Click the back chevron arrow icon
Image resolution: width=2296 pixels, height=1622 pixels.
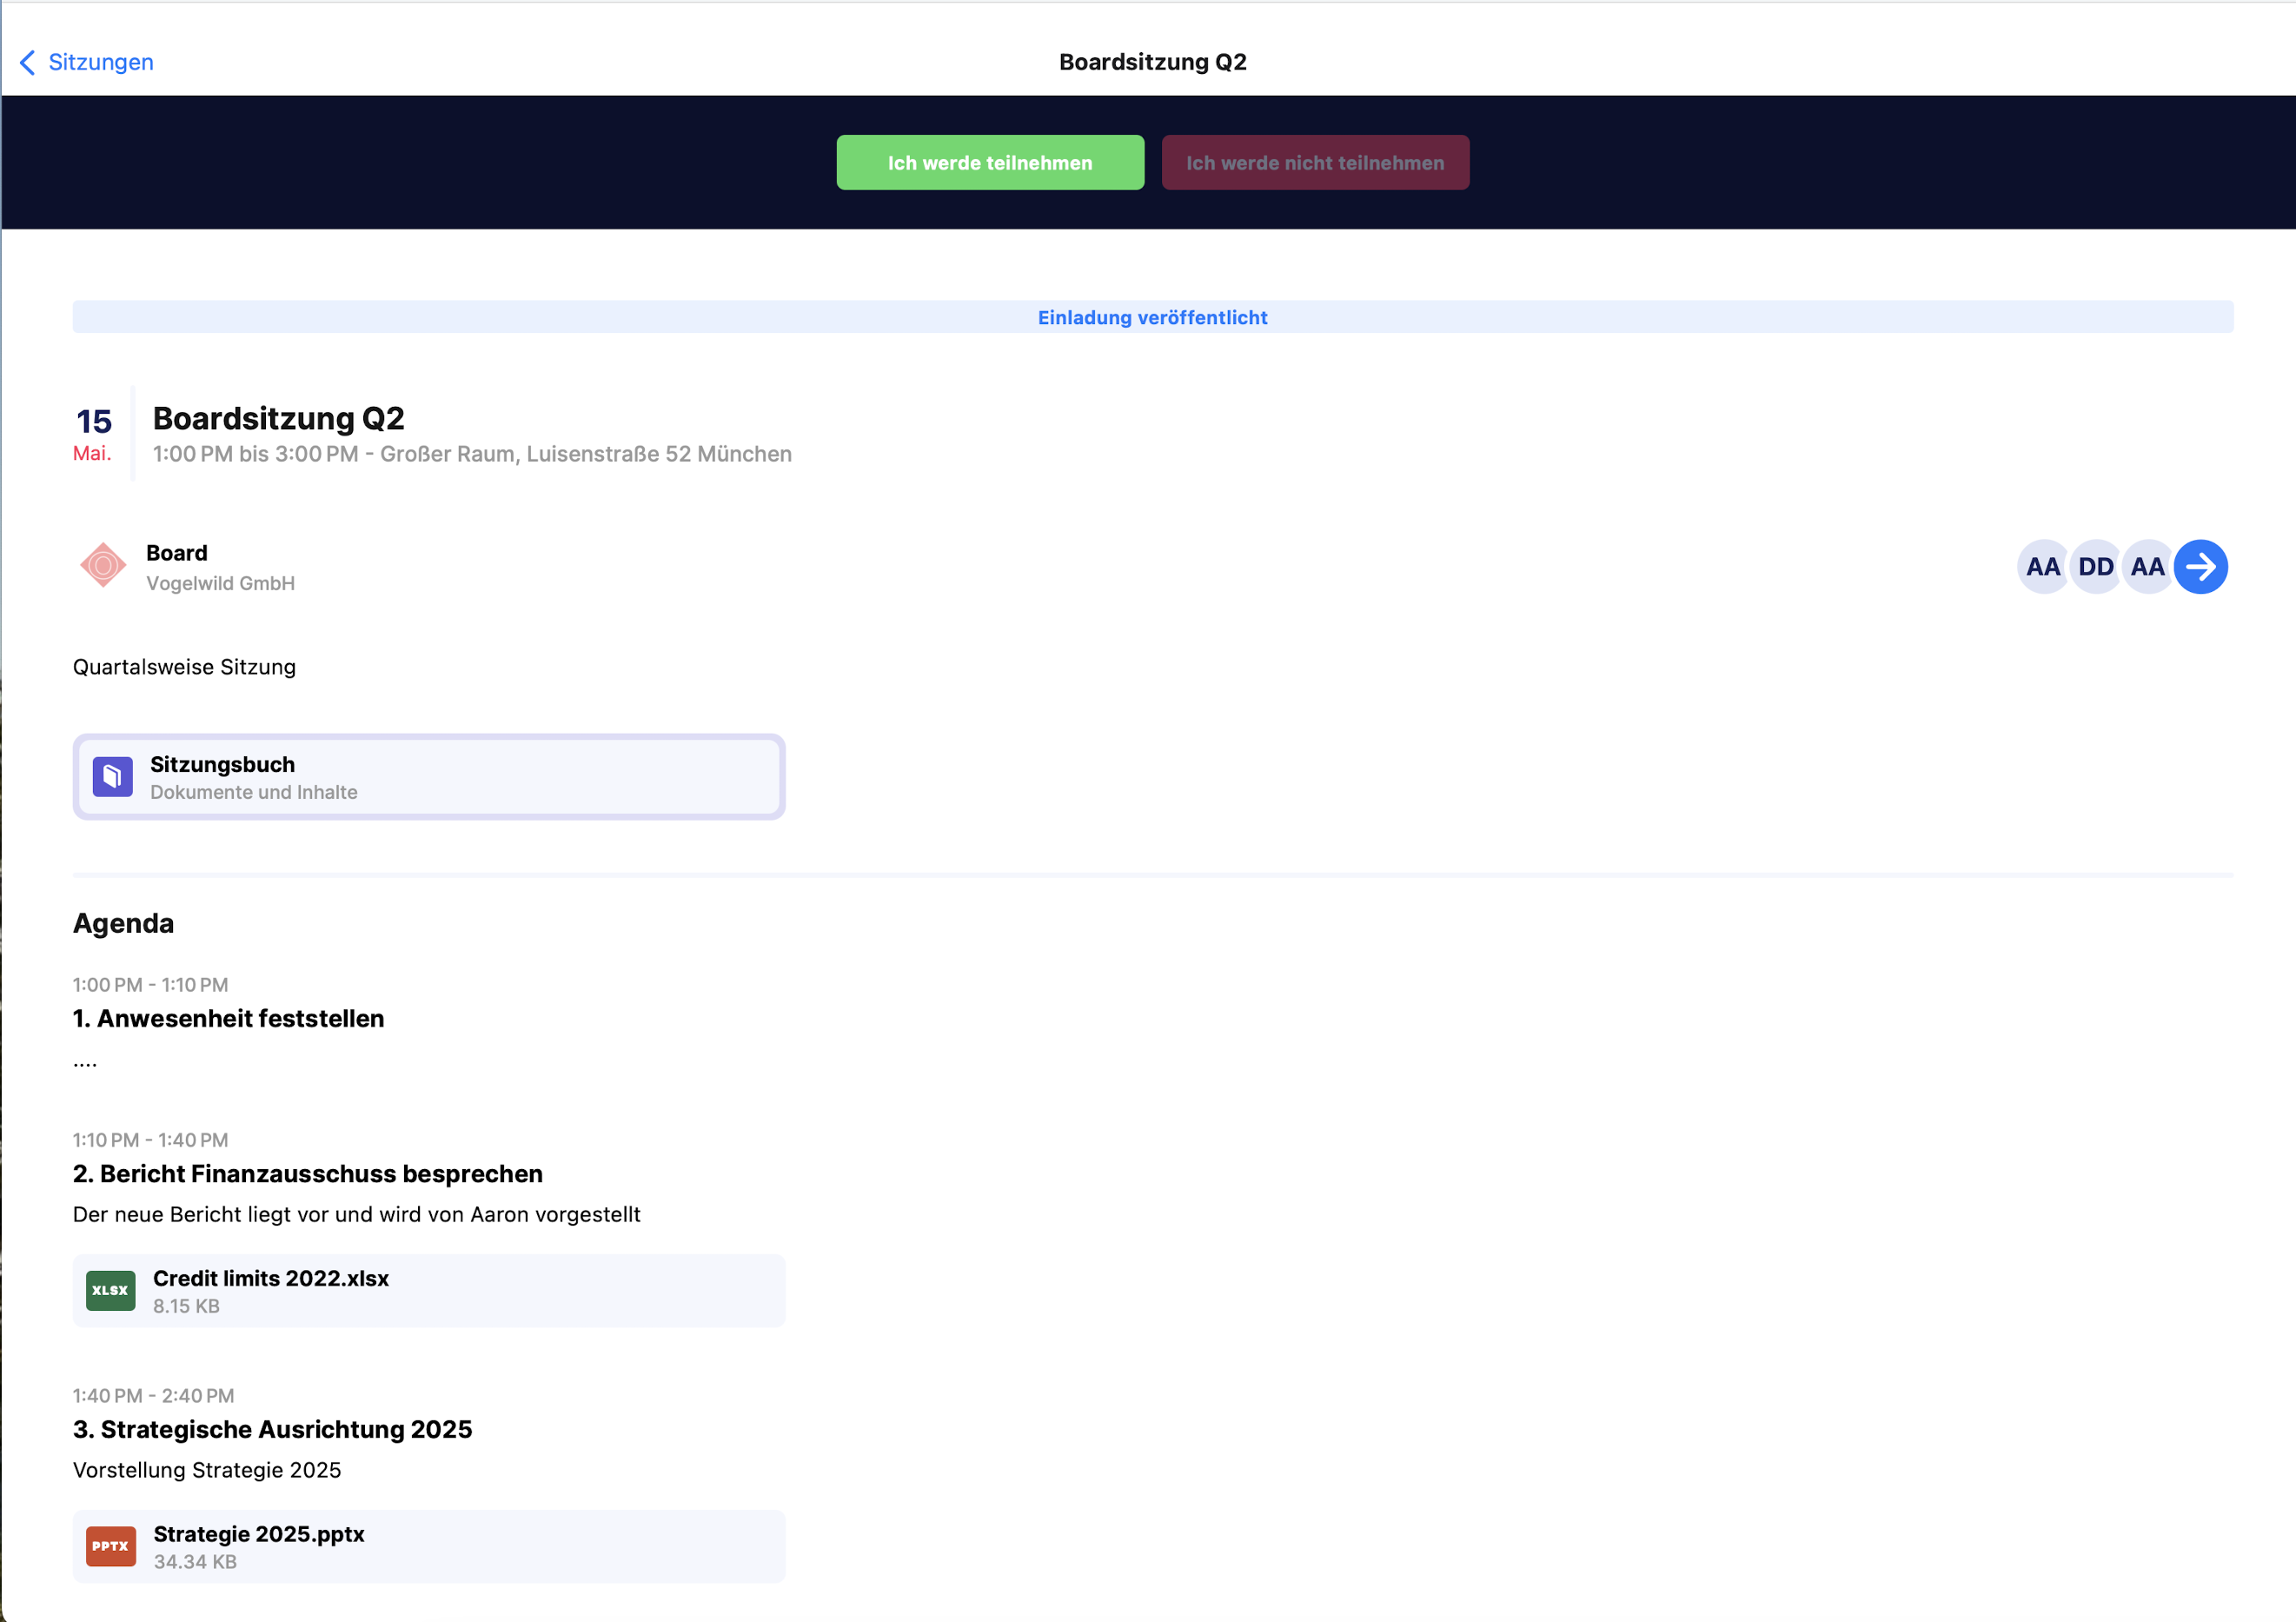[28, 62]
